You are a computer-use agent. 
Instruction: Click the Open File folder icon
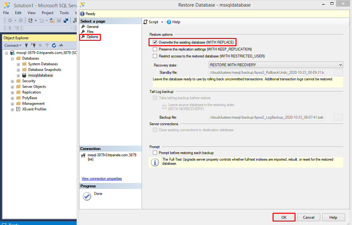tap(52, 20)
